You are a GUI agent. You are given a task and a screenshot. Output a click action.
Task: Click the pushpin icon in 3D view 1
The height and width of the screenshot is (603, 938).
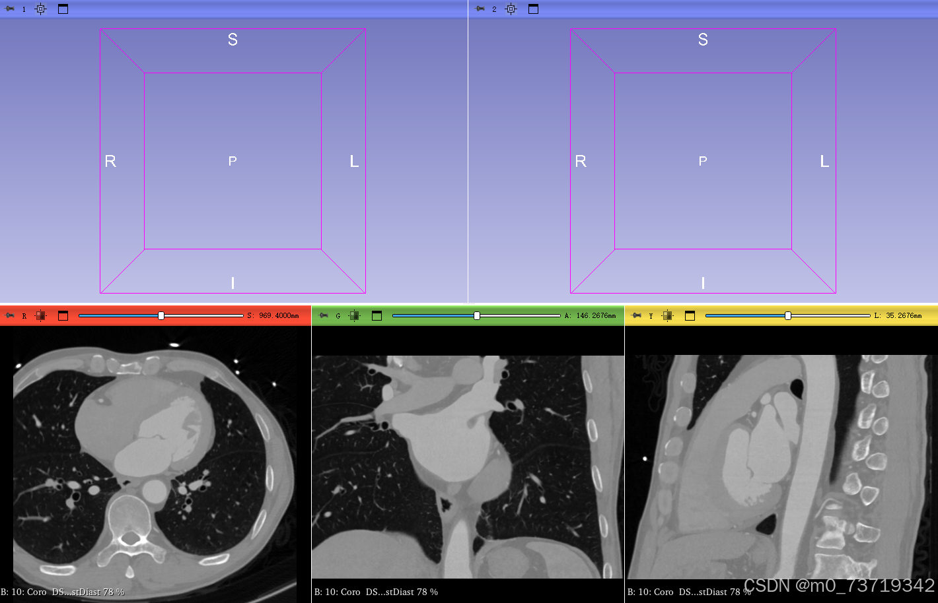point(10,9)
